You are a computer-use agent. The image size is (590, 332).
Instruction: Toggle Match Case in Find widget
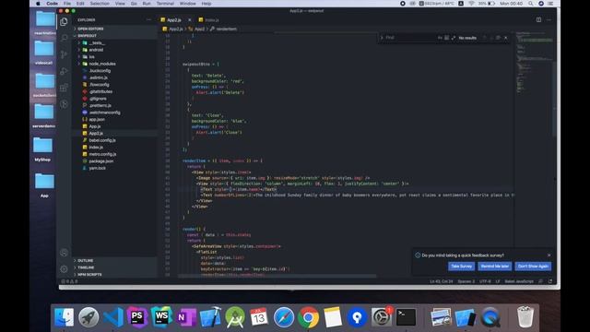(440, 38)
